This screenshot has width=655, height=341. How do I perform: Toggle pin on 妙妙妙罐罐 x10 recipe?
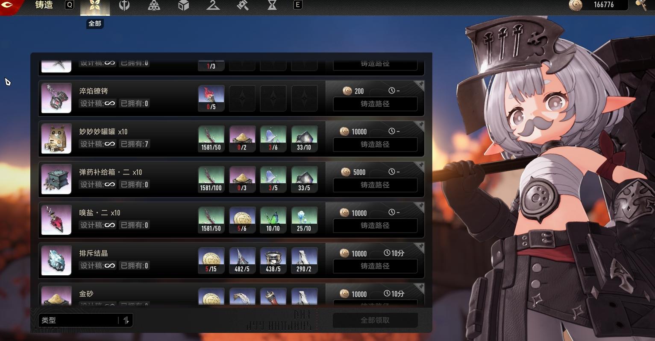click(x=420, y=125)
